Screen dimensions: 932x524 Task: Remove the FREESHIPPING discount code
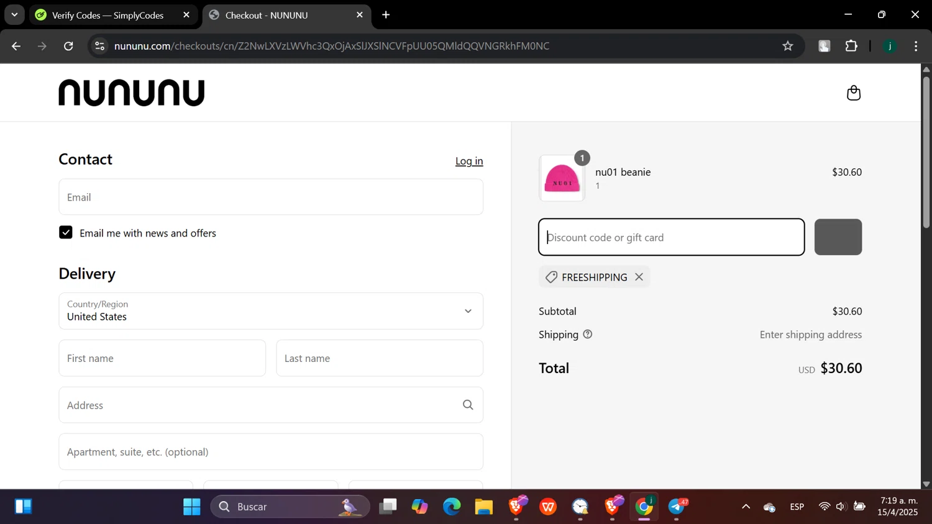point(639,278)
